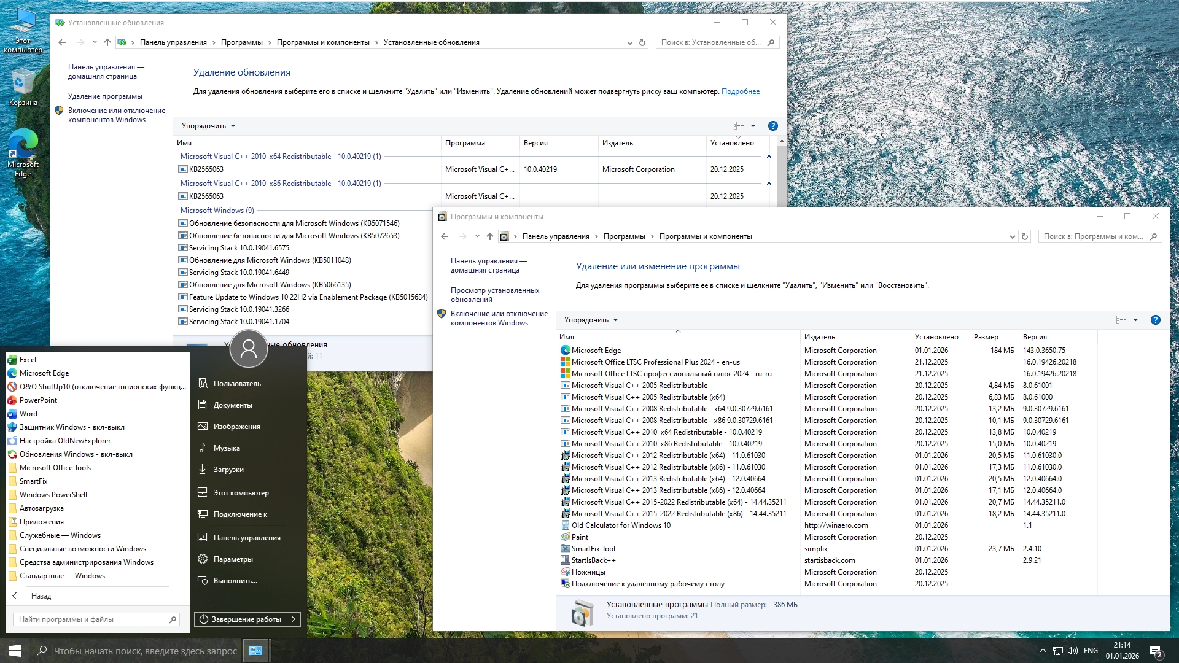Screen dimensions: 1179x663
Task: Click the Найти программы и файлы search box
Action: point(92,619)
